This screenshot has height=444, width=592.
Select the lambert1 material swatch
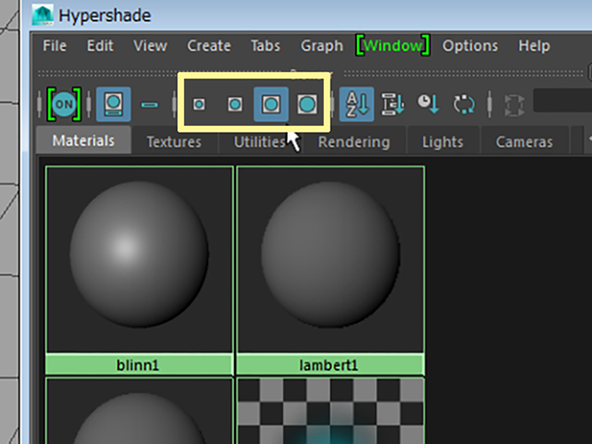tap(330, 259)
